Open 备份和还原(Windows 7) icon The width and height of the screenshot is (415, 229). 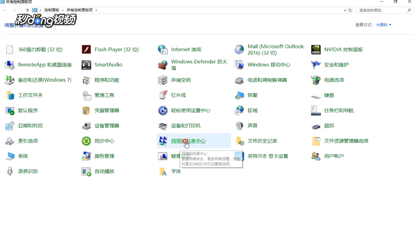pyautogui.click(x=10, y=80)
